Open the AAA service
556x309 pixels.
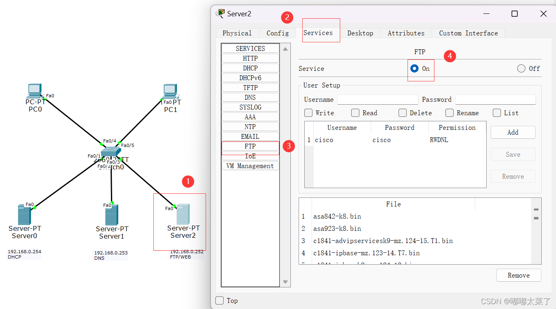pyautogui.click(x=250, y=117)
